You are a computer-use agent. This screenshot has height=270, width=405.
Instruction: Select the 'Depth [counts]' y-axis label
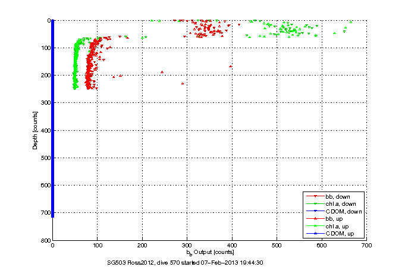[x=35, y=130]
